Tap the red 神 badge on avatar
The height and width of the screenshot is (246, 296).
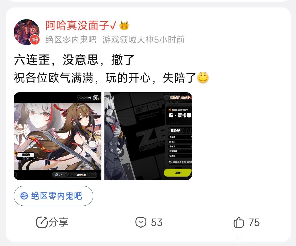35,40
